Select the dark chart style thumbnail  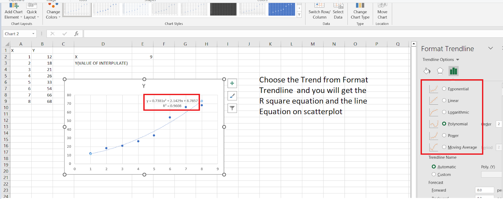coord(223,9)
